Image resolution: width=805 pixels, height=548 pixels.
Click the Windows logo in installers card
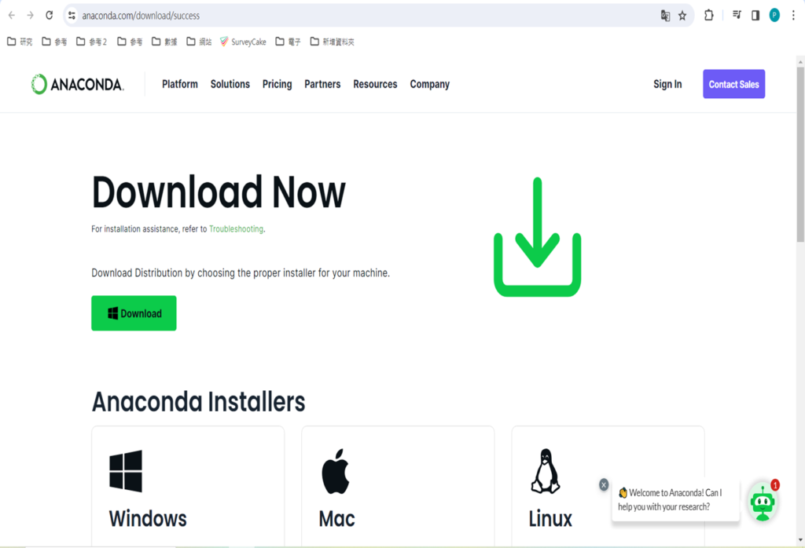(x=126, y=471)
